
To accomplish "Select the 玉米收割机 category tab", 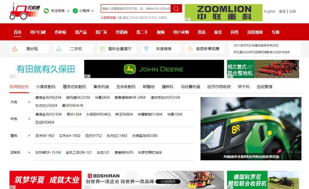I will pyautogui.click(x=126, y=87).
